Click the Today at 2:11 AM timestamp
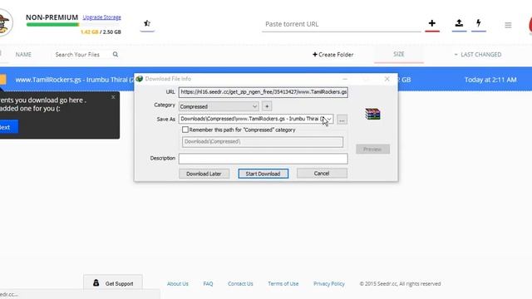The width and height of the screenshot is (532, 299). point(490,80)
